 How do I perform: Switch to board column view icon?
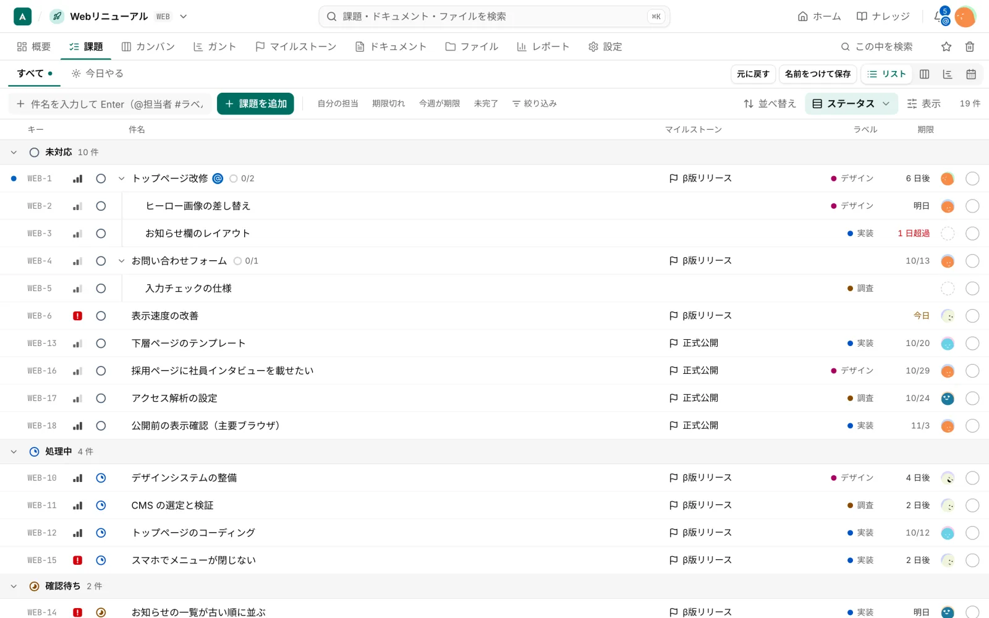(924, 74)
